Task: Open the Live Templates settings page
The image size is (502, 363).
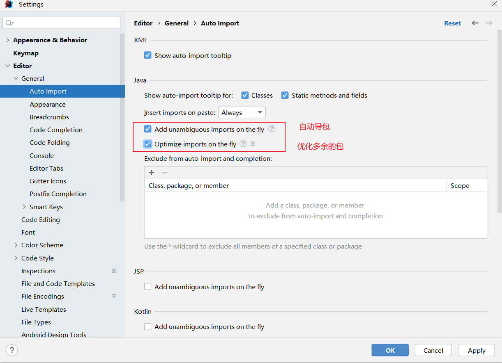Action: click(44, 309)
